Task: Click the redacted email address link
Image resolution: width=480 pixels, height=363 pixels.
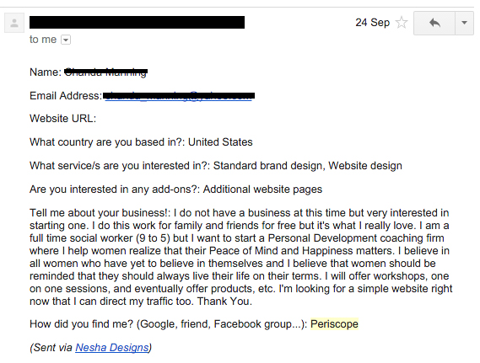Action: (x=179, y=96)
